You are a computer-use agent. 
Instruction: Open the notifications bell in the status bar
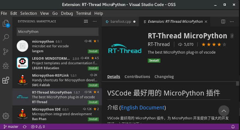[233, 127]
